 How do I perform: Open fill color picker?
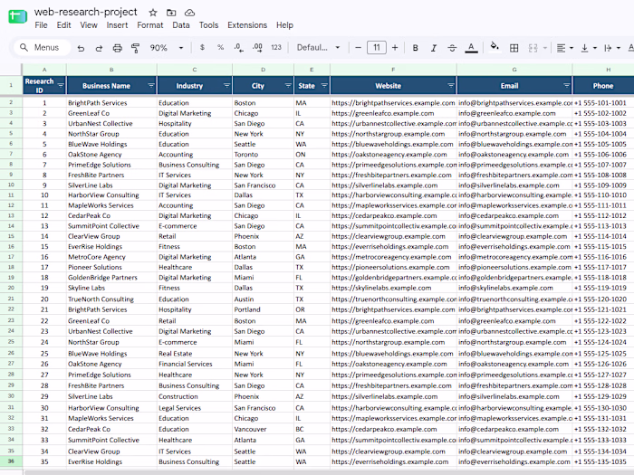pyautogui.click(x=495, y=47)
